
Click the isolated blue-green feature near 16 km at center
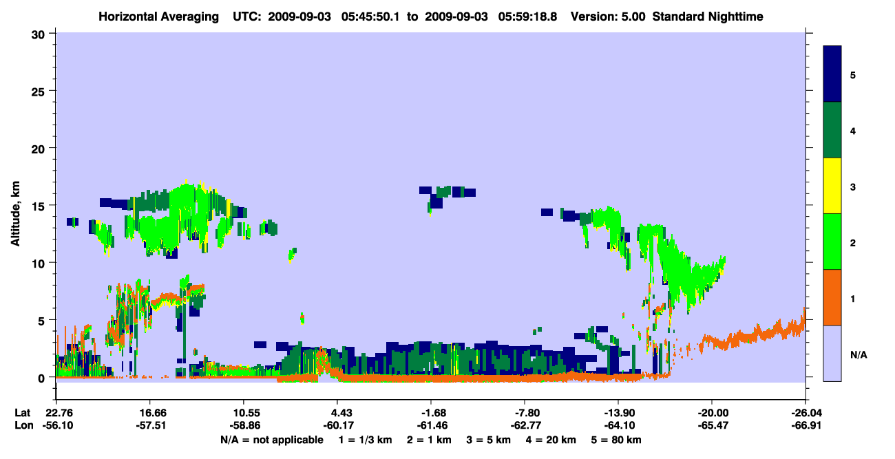coord(447,194)
